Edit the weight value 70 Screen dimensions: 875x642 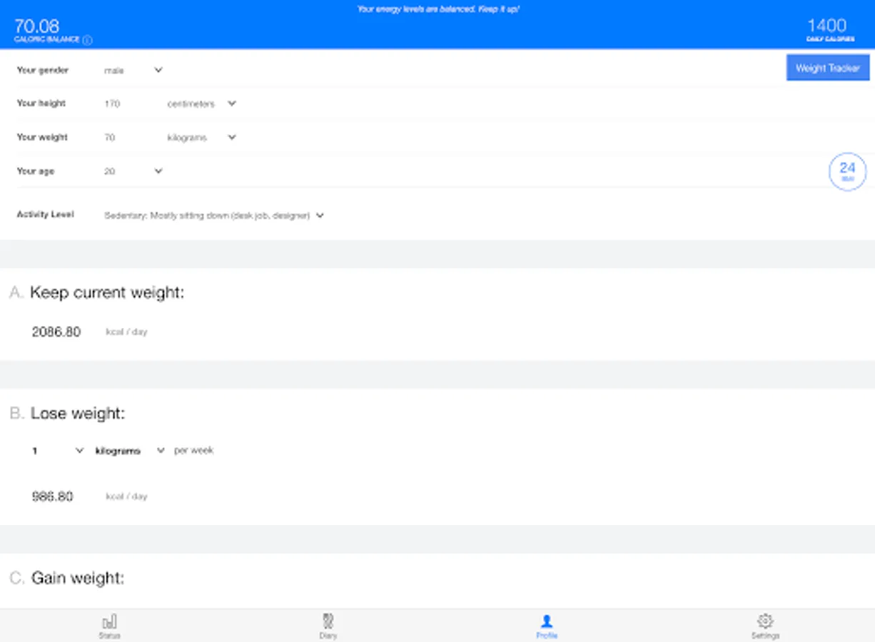tap(110, 137)
